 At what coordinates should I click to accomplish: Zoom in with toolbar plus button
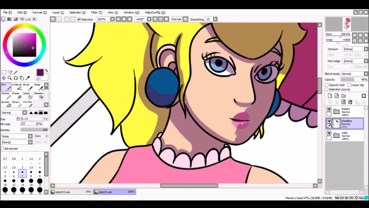pos(124,19)
